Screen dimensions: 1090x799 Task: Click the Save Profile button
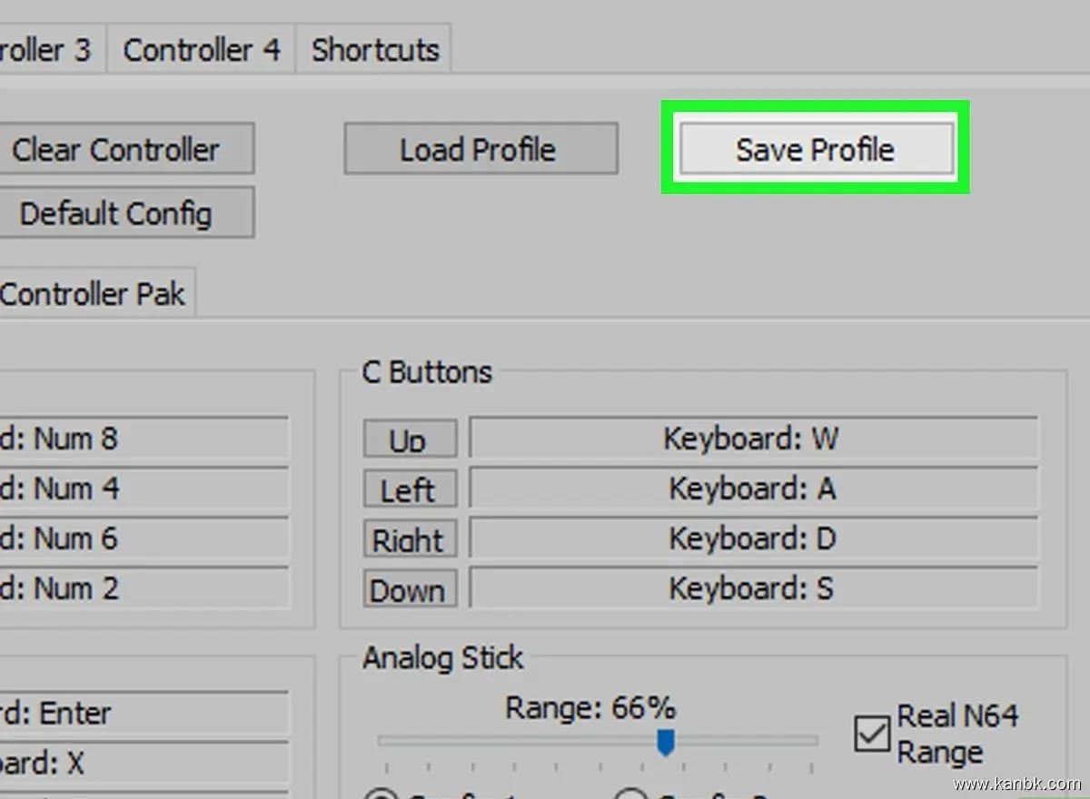click(x=815, y=149)
